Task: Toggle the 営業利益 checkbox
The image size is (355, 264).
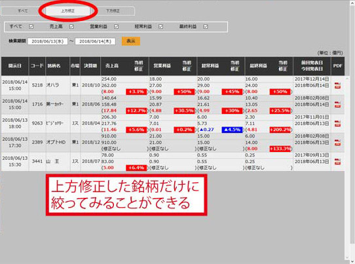Action: 117,26
